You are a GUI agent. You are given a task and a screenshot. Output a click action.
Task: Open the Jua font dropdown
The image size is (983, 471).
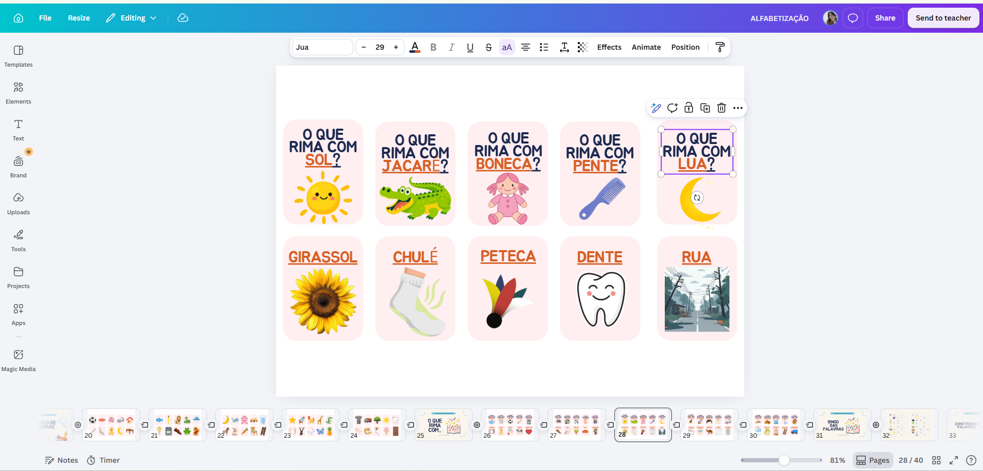point(323,47)
